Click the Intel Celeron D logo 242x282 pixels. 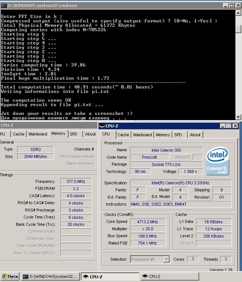(x=217, y=161)
